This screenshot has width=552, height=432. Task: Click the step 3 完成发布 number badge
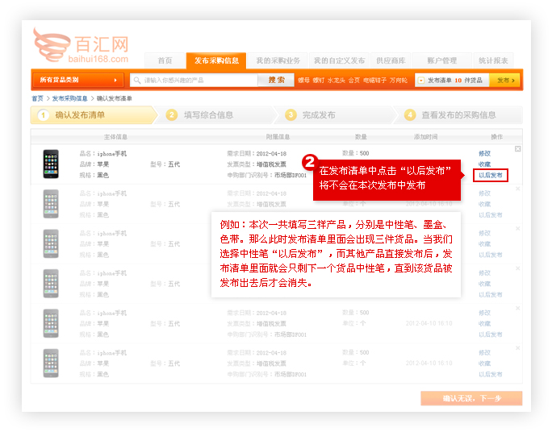click(291, 115)
